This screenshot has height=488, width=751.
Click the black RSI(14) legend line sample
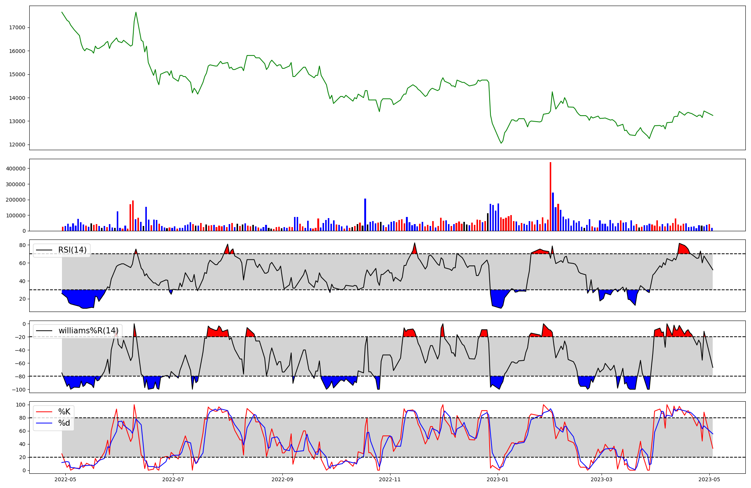[x=43, y=250]
